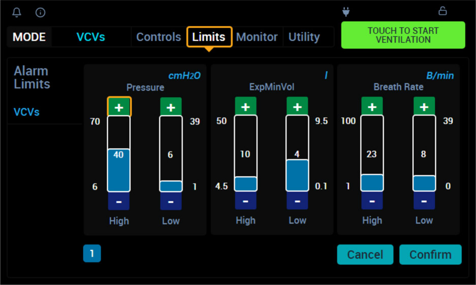Decrease the Low Pressure alarm limit
This screenshot has height=285, width=476.
pos(171,201)
